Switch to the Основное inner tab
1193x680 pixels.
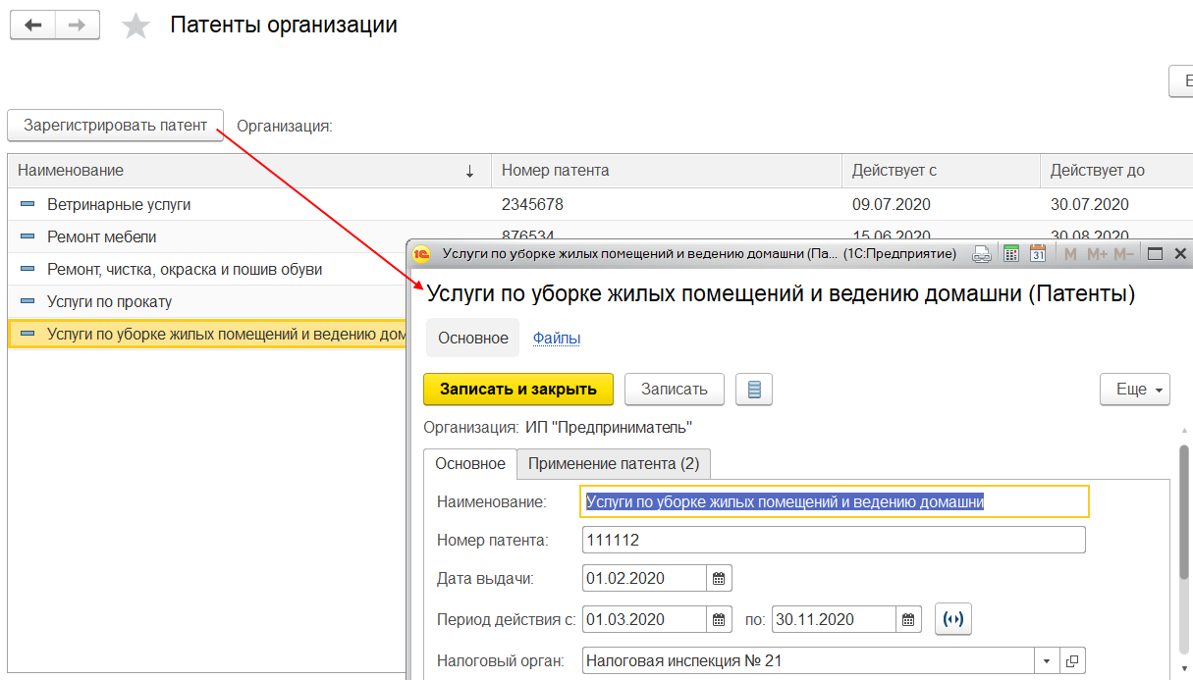(x=470, y=464)
